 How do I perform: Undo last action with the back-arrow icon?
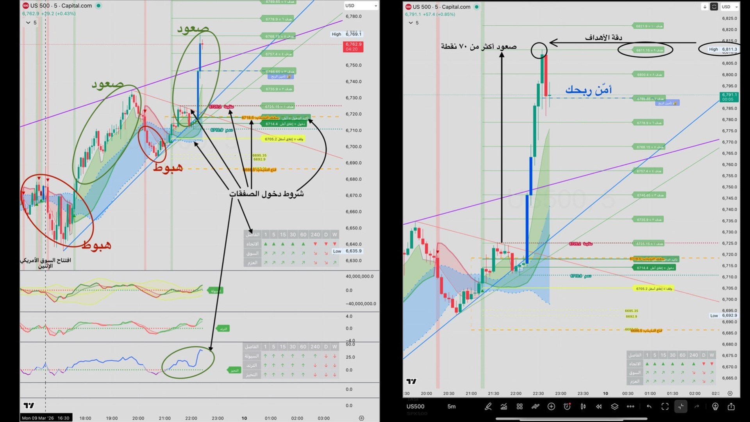649,407
